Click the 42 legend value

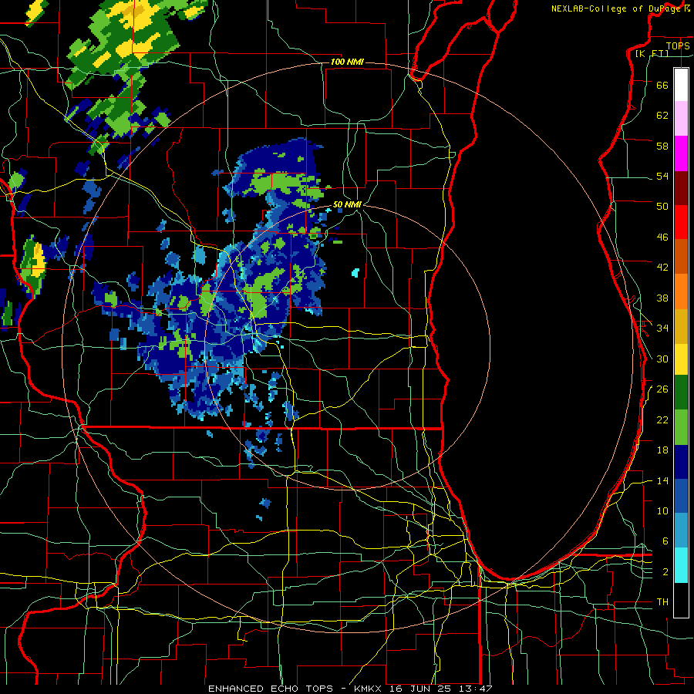click(662, 267)
